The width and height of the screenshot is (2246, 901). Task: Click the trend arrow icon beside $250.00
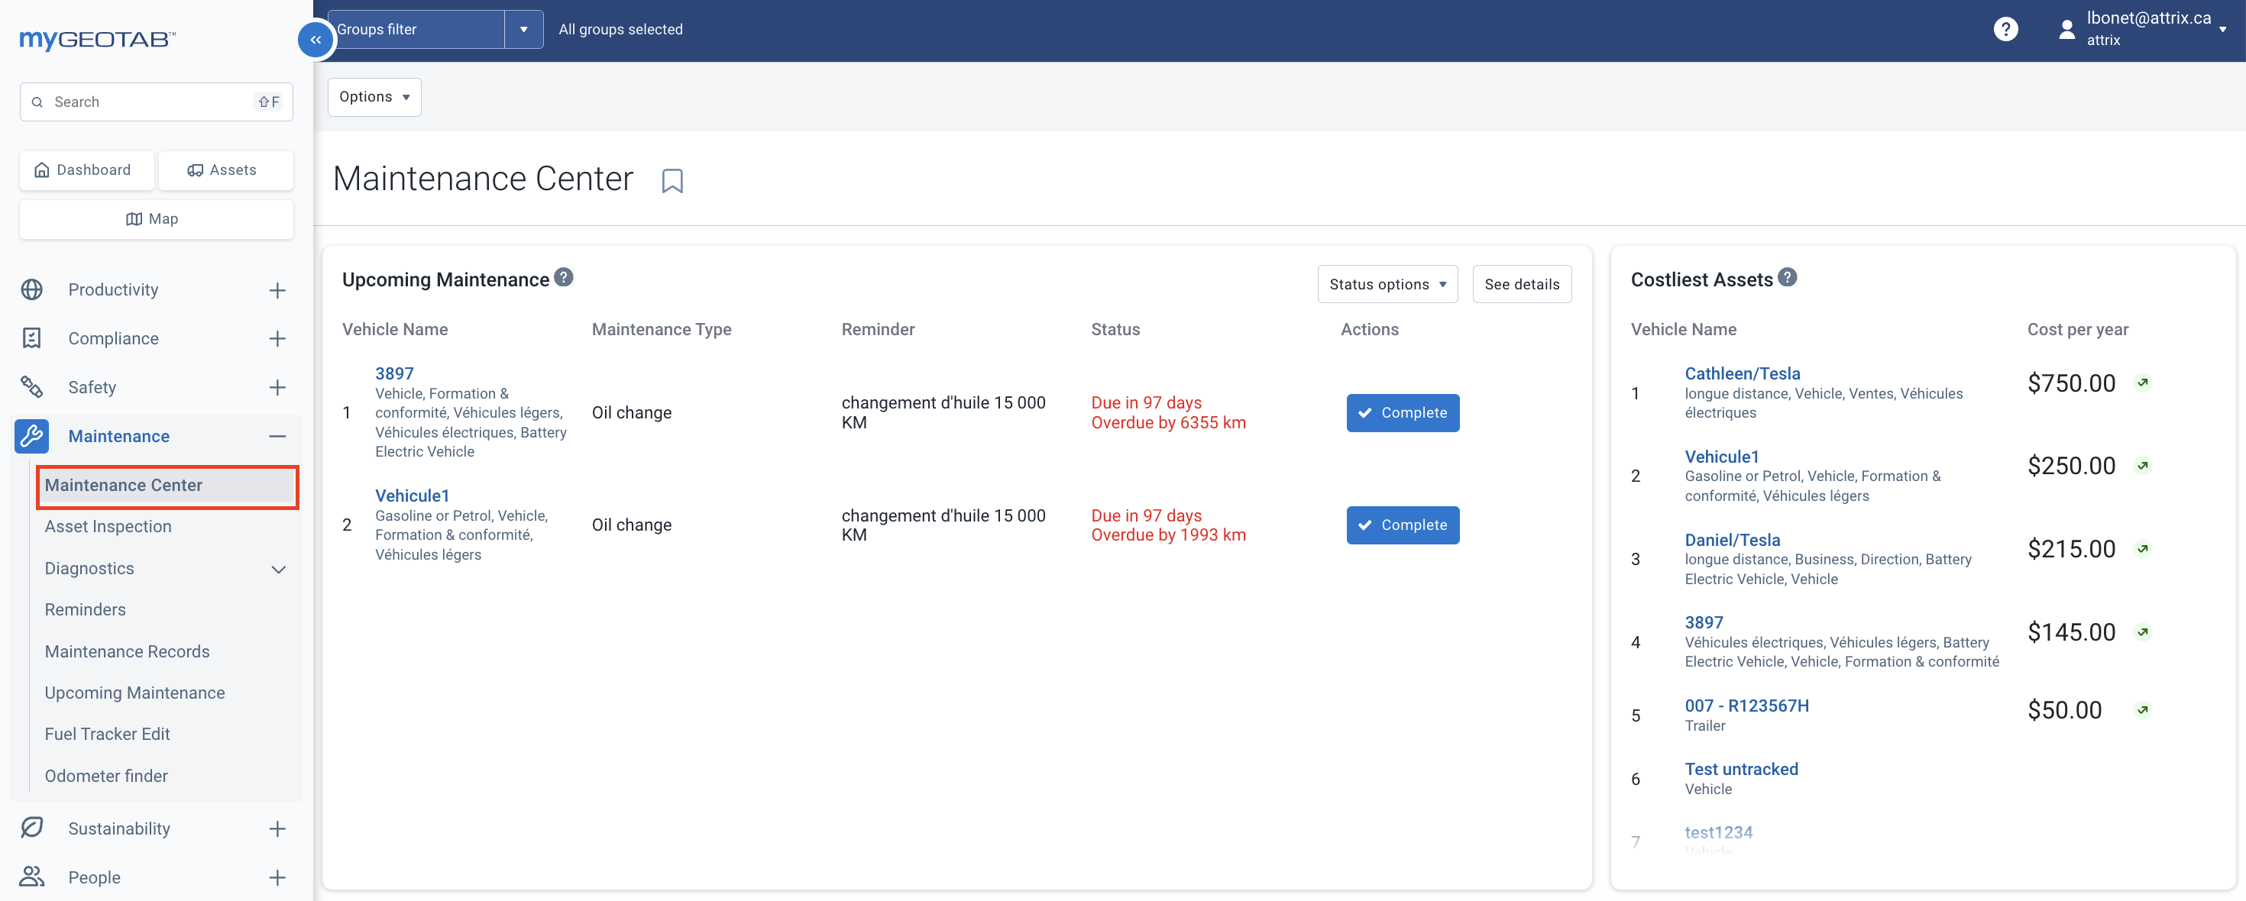(2142, 465)
